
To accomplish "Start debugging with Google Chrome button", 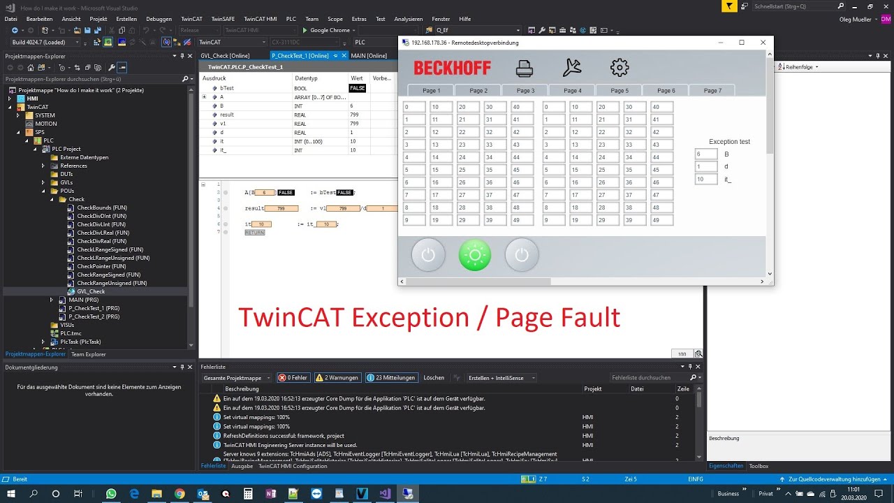I will (x=326, y=30).
